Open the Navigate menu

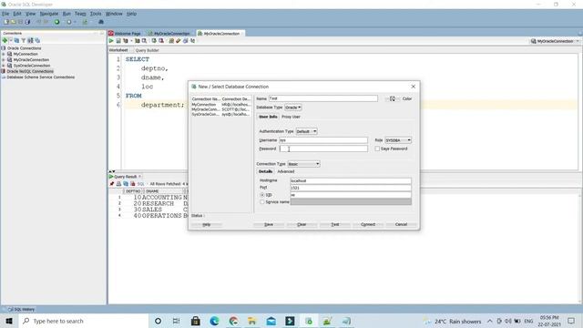[49, 14]
